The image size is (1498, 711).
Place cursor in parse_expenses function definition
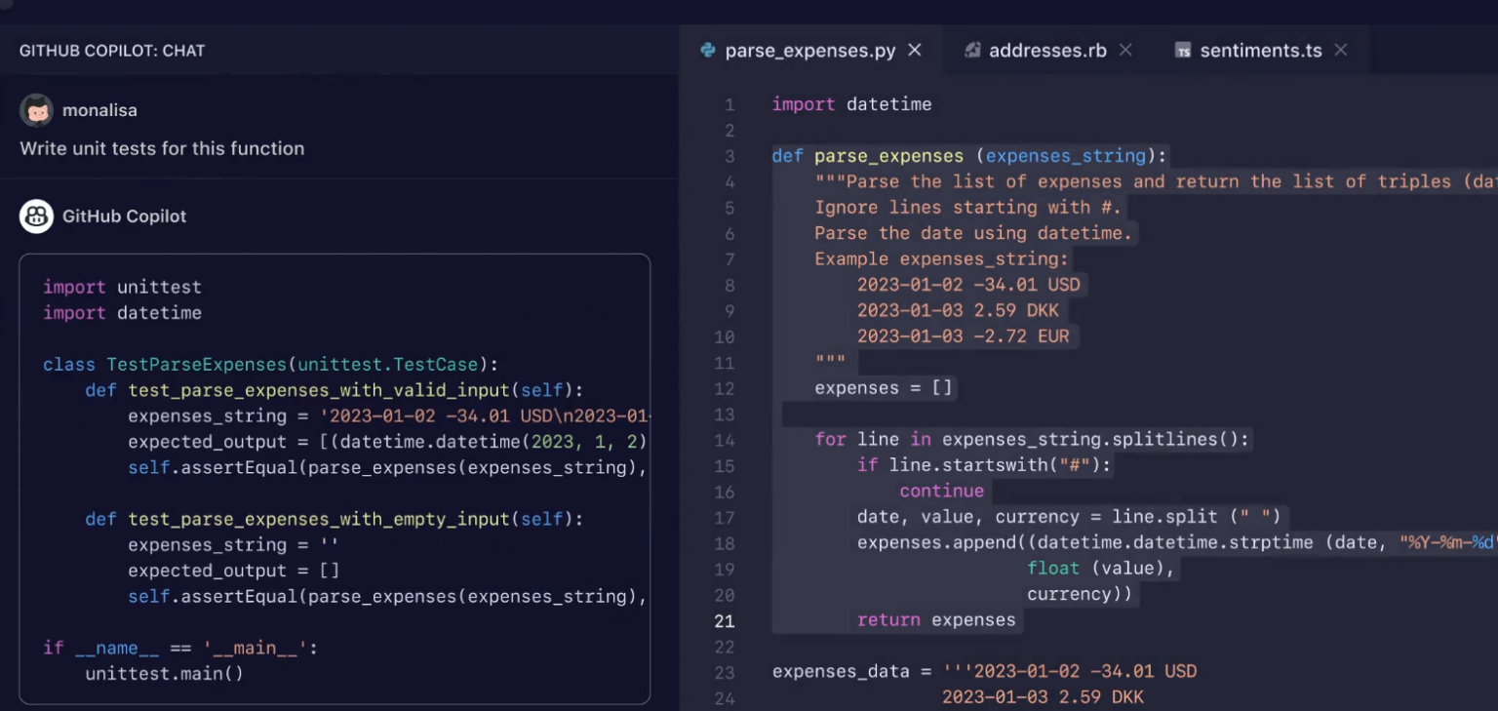pyautogui.click(x=887, y=155)
